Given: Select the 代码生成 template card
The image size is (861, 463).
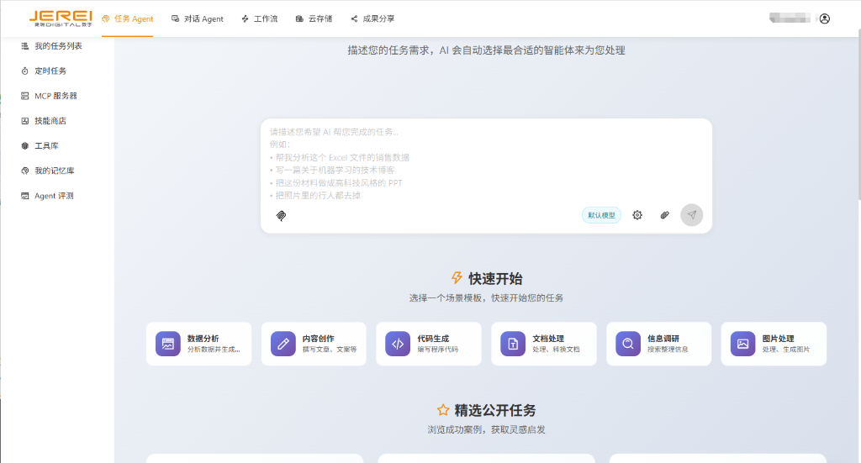Looking at the screenshot, I should 429,344.
